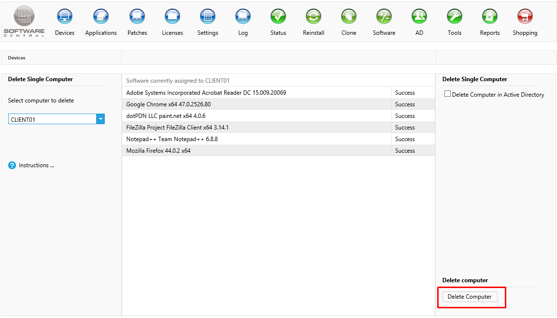
Task: Go to Patches in toolbar
Action: click(x=137, y=17)
